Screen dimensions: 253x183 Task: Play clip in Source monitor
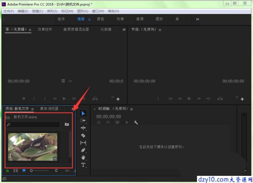(64, 98)
